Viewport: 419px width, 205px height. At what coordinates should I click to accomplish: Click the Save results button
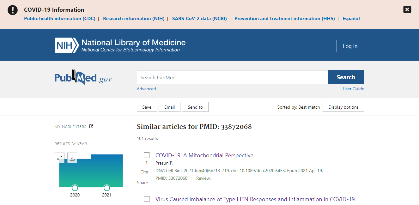(x=147, y=107)
